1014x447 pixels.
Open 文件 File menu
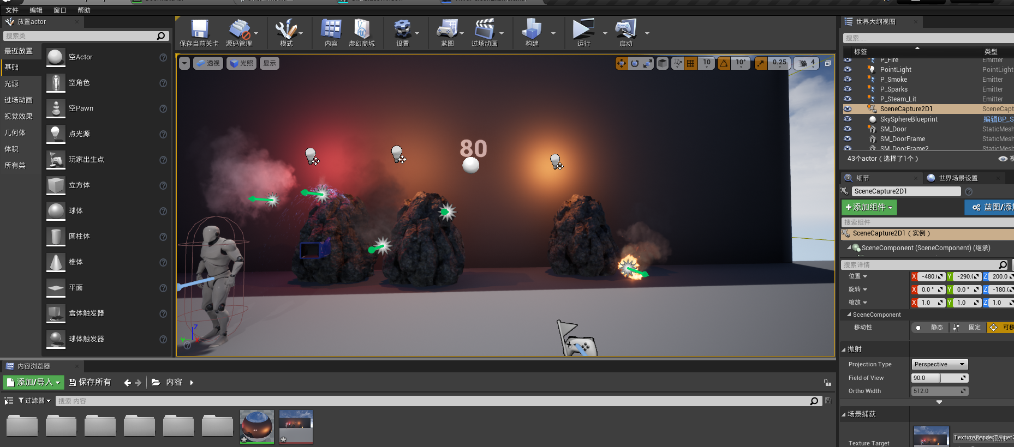pos(12,10)
